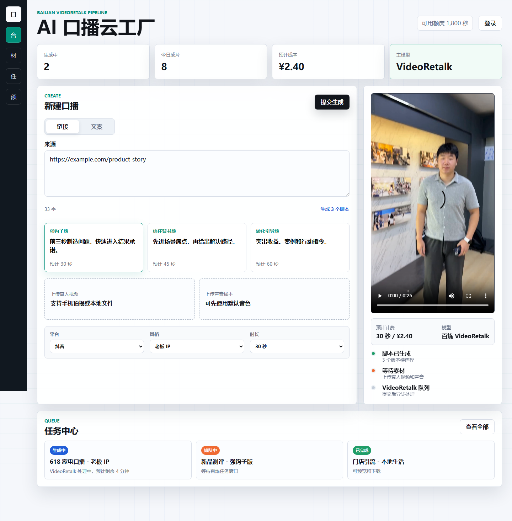Mute the video preview audio
The height and width of the screenshot is (521, 512).
[x=452, y=296]
